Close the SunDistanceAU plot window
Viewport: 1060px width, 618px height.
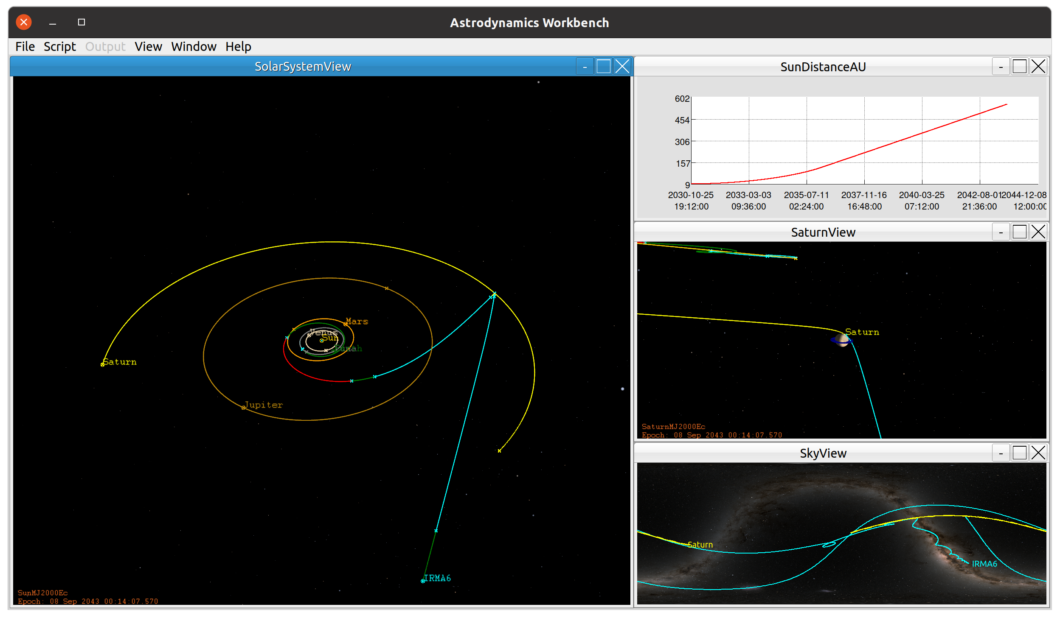coord(1038,67)
